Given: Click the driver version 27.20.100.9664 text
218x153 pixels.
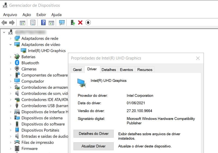Looking at the screenshot, I should pos(139,111).
